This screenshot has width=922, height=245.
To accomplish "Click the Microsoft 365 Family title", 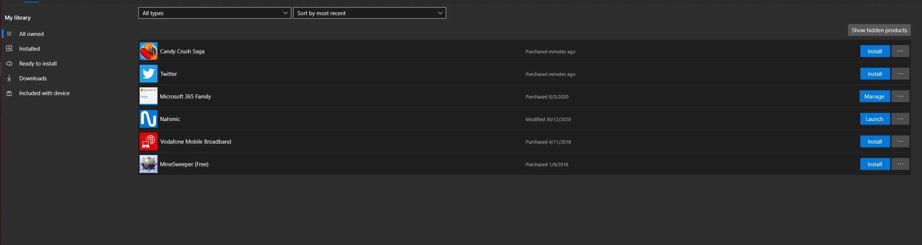I will tap(185, 97).
